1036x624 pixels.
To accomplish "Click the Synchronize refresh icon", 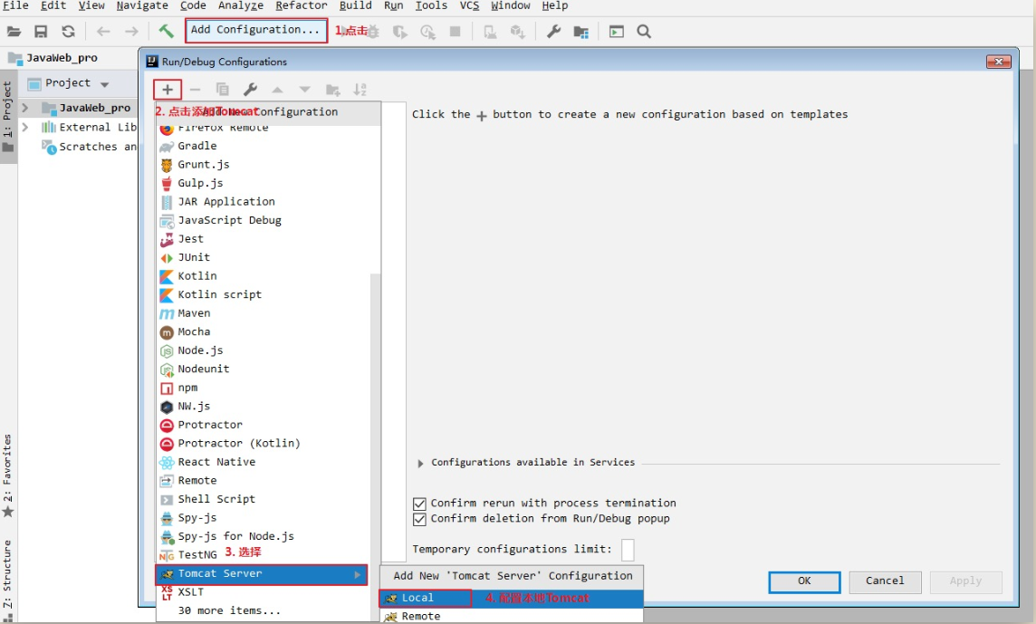I will tap(68, 31).
